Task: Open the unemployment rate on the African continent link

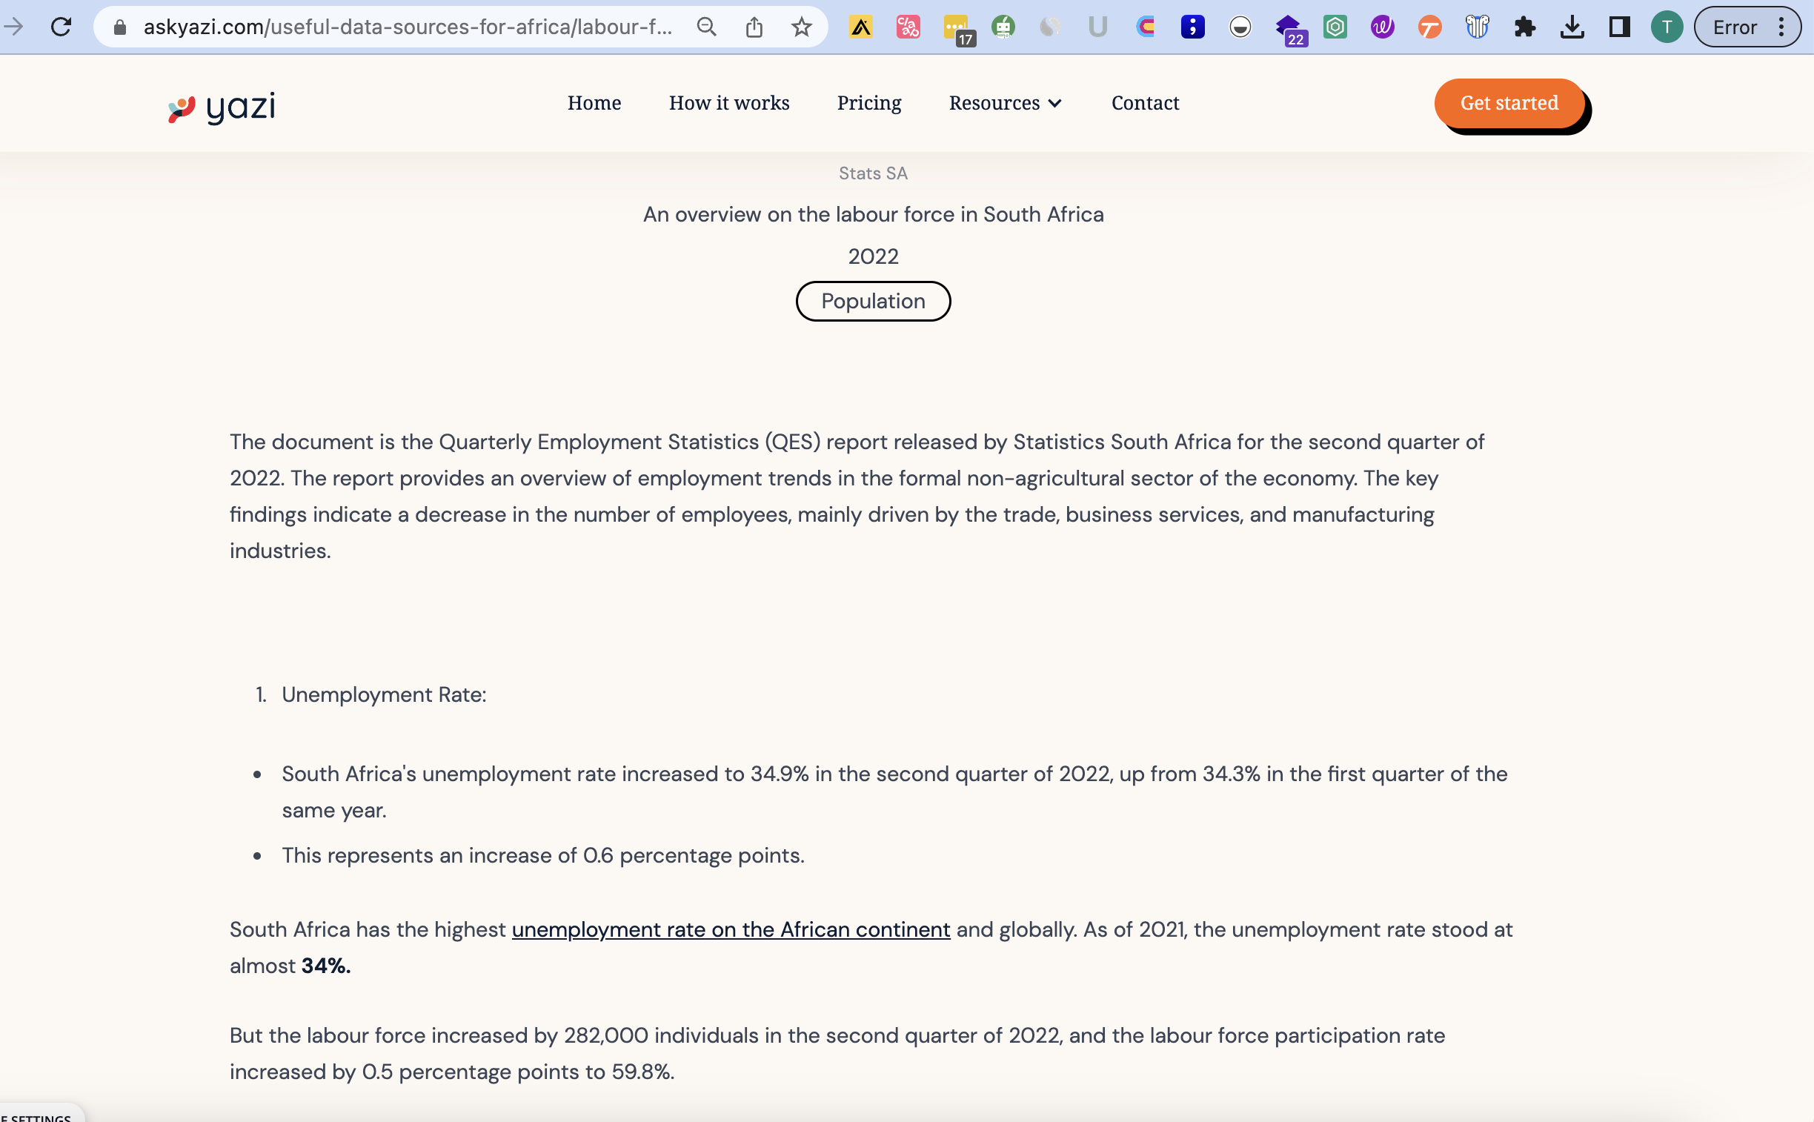Action: [x=730, y=929]
